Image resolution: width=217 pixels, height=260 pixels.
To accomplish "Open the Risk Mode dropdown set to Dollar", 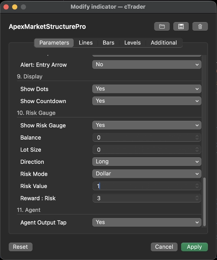I will (147, 174).
